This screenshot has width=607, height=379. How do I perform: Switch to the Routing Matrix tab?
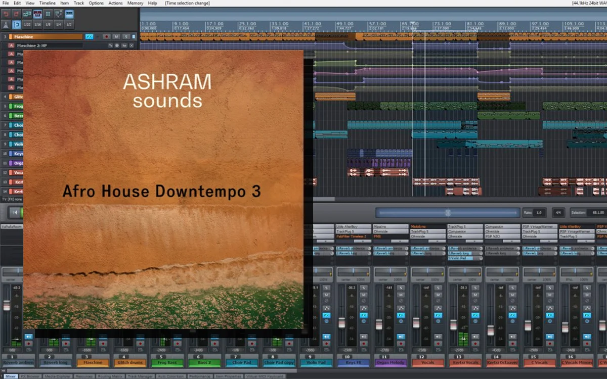[x=110, y=376]
